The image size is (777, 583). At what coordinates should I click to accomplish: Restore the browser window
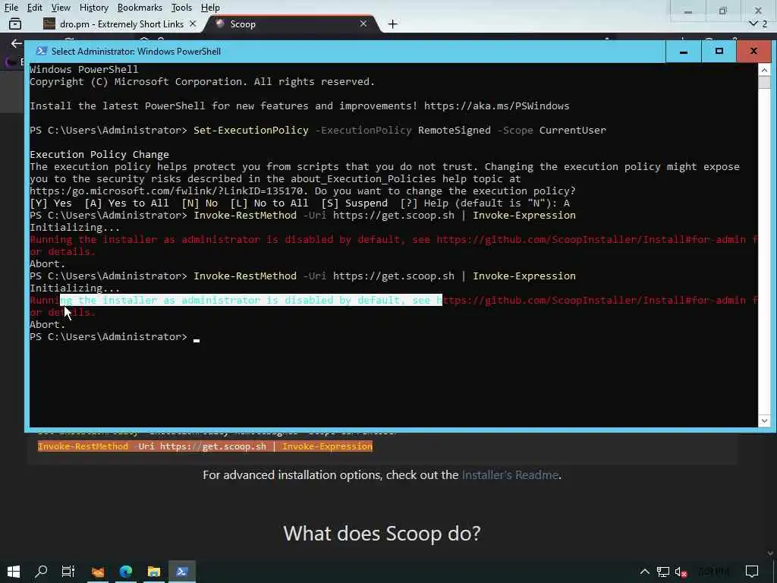(723, 11)
